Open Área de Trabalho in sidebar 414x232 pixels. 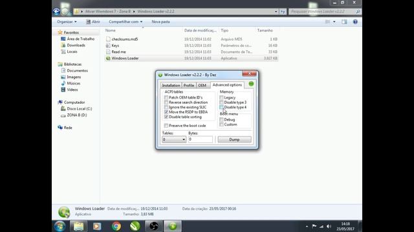(80, 39)
